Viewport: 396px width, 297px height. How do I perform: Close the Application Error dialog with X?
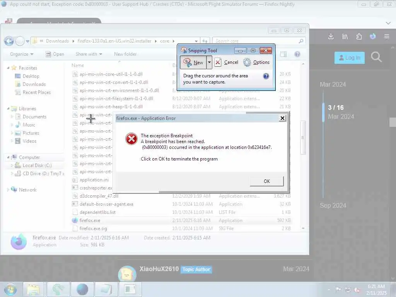283,118
